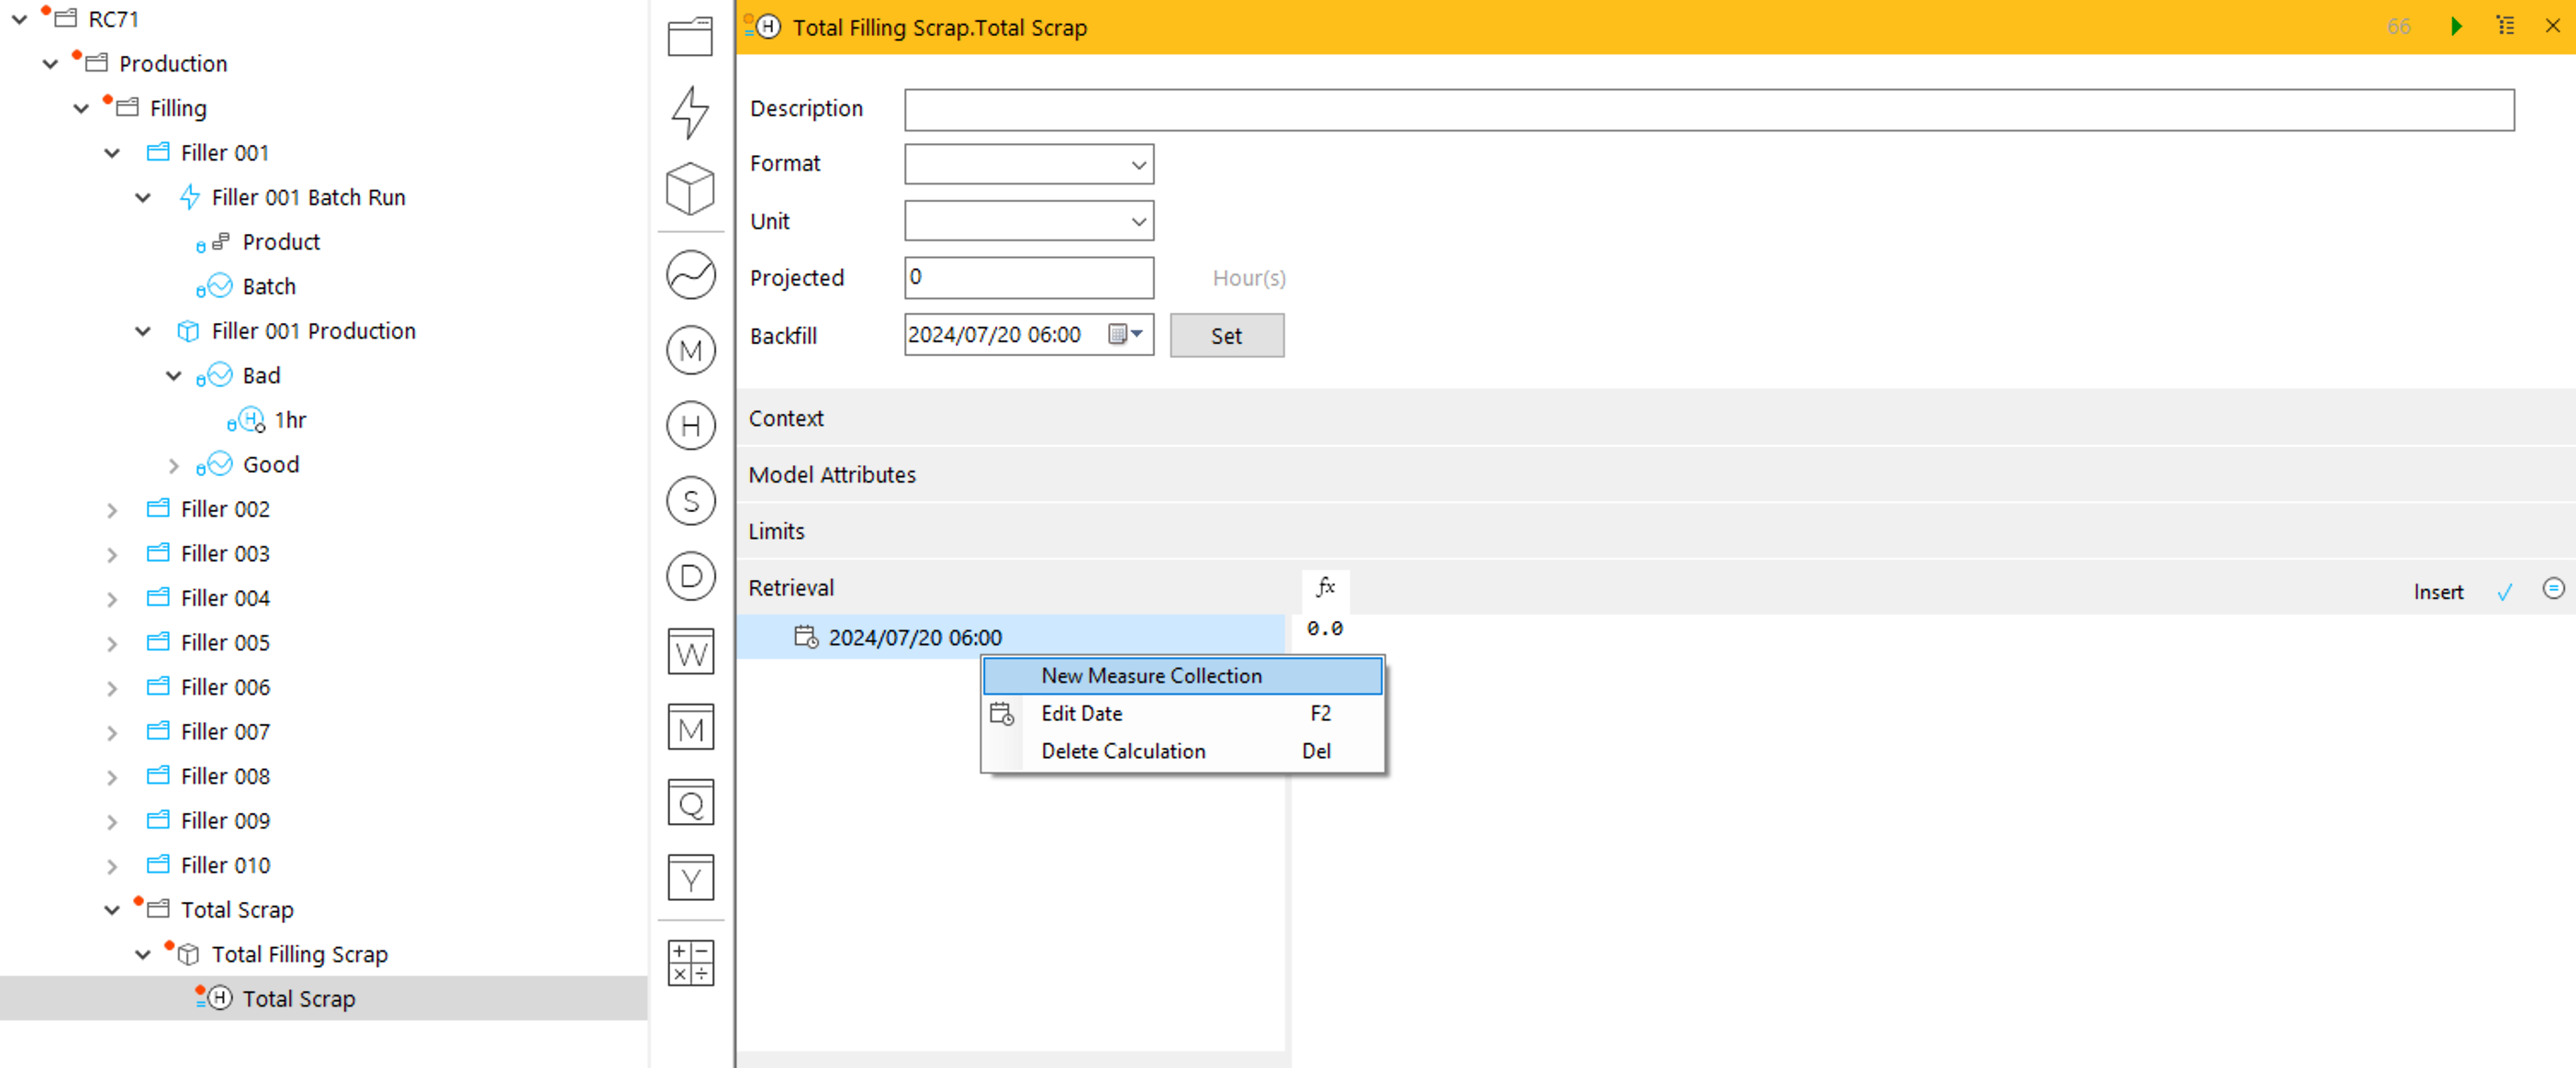Choose Edit Date from context menu
This screenshot has height=1068, width=2576.
[x=1182, y=713]
